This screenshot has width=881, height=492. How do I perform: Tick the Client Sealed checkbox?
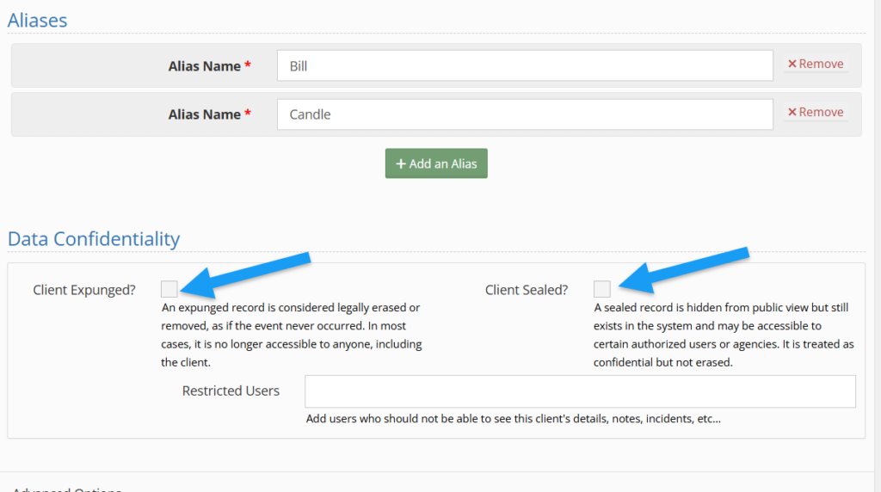(602, 289)
